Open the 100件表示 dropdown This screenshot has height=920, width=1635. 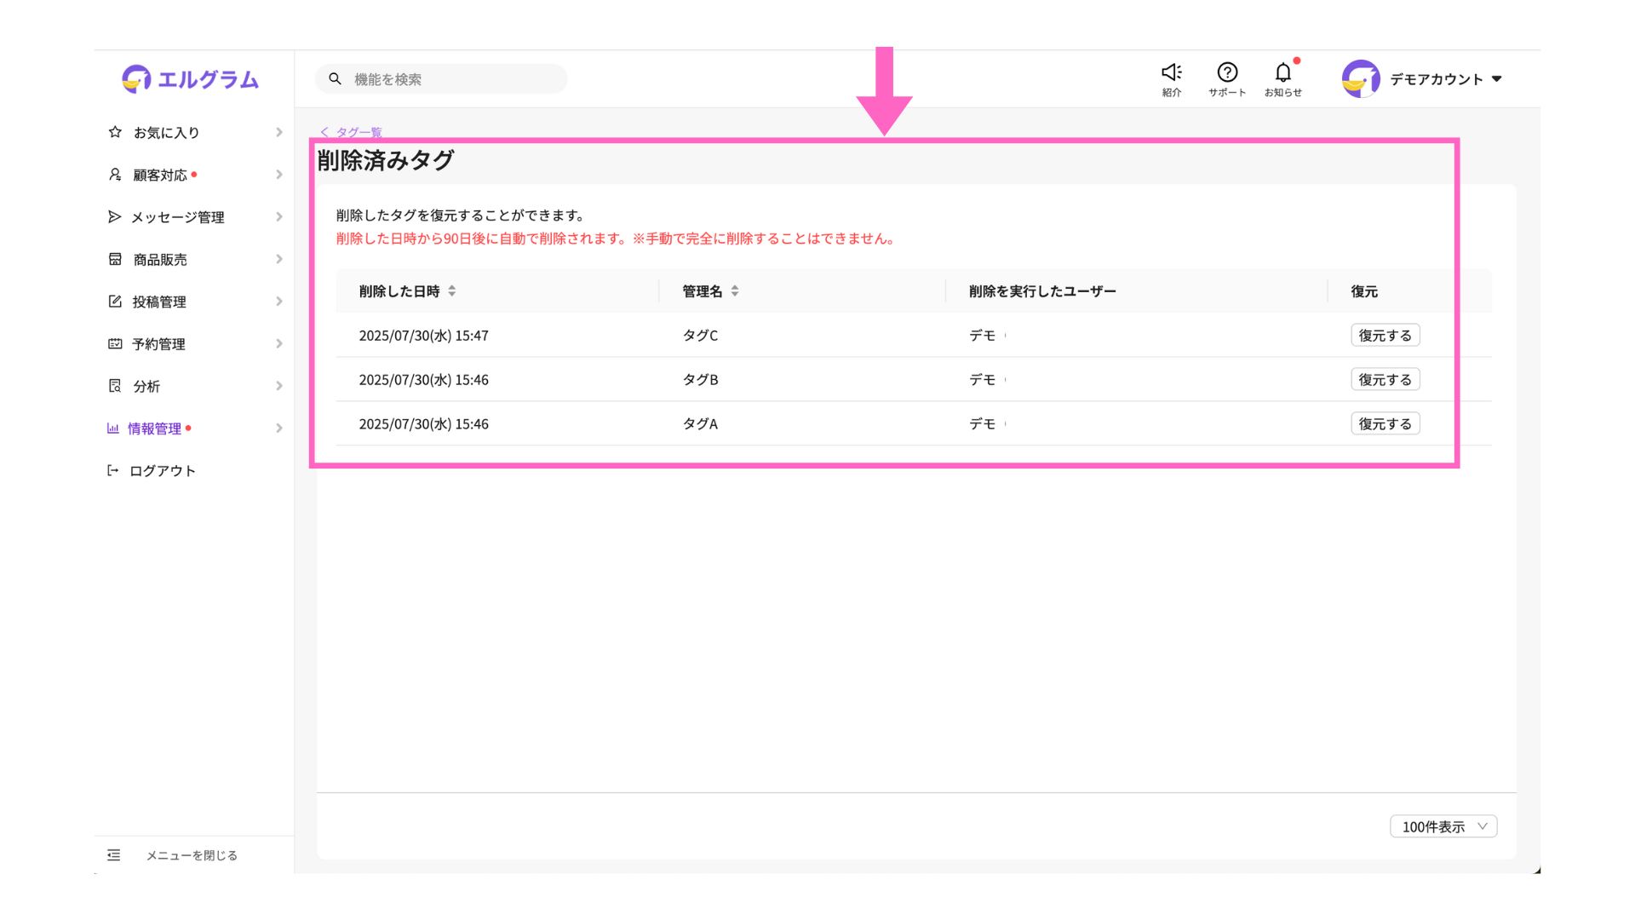(1443, 826)
